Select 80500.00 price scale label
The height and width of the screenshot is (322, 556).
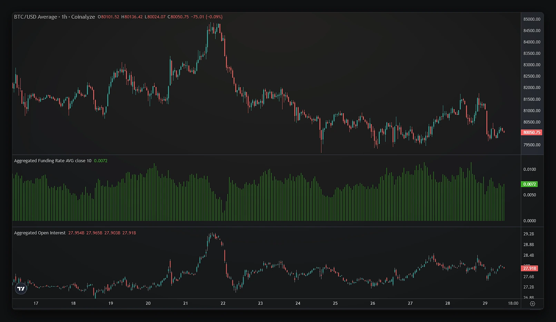pos(532,122)
